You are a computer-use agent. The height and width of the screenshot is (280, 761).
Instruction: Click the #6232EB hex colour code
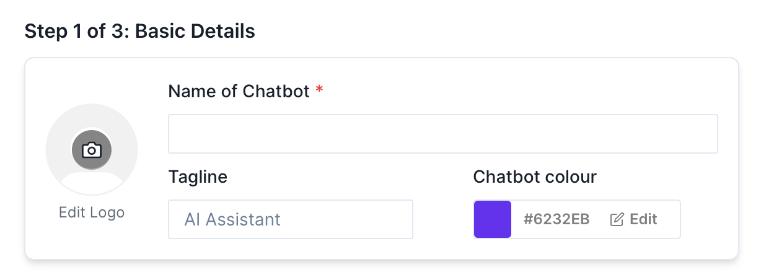click(556, 219)
